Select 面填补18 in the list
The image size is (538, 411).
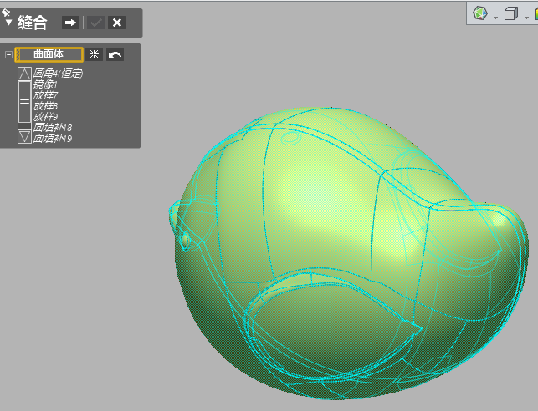tap(53, 128)
